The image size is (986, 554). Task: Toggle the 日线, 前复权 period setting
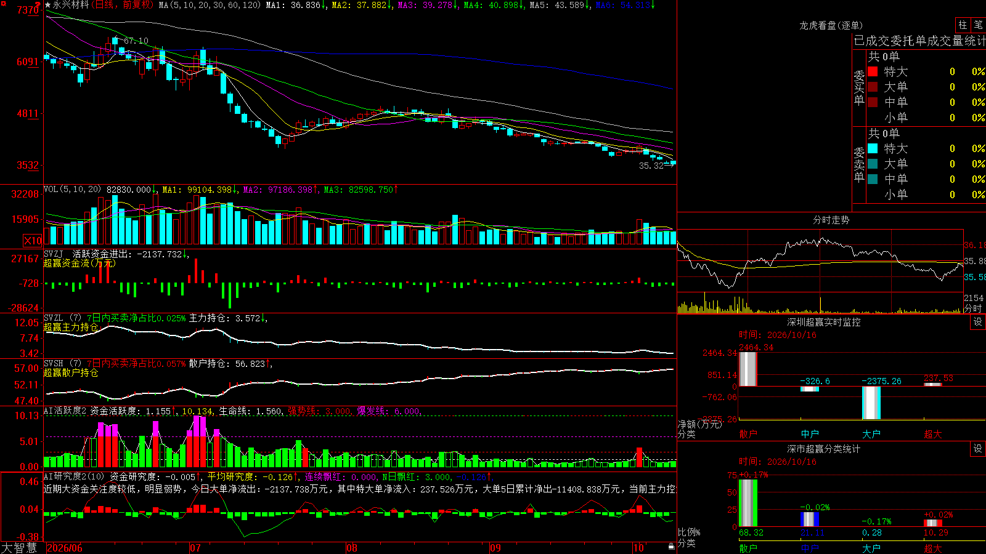(124, 5)
